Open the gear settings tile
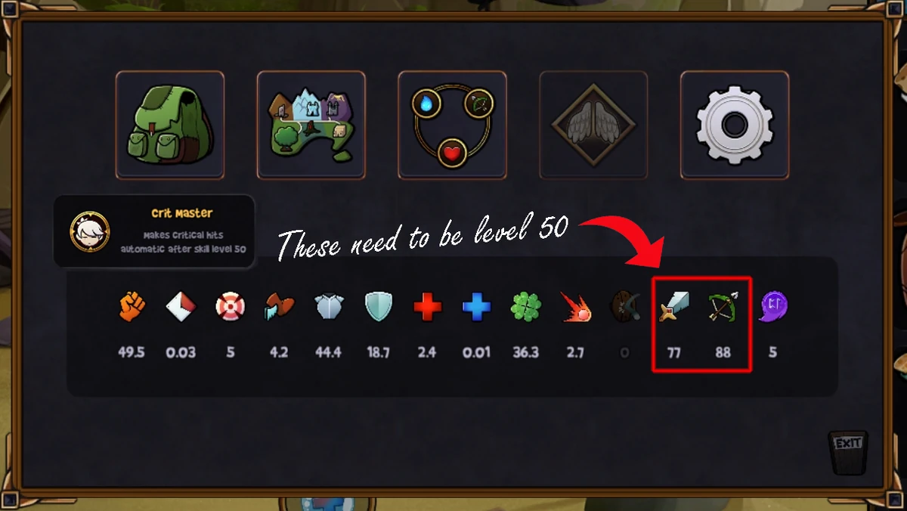 (735, 125)
